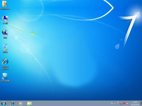This screenshot has height=106, width=142.
Task: Open the language bar options small arrow
Action: [118, 104]
